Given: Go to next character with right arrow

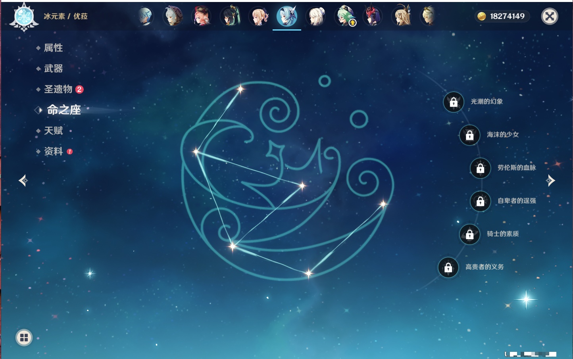Looking at the screenshot, I should click(x=550, y=180).
